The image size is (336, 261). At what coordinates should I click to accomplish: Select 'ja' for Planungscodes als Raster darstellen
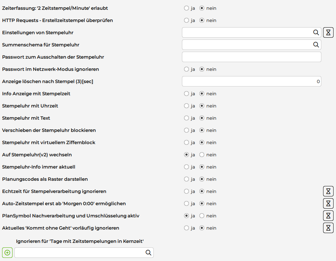coord(186,179)
